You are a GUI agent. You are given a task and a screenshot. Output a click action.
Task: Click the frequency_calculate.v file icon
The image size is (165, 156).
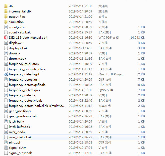coord(6,64)
